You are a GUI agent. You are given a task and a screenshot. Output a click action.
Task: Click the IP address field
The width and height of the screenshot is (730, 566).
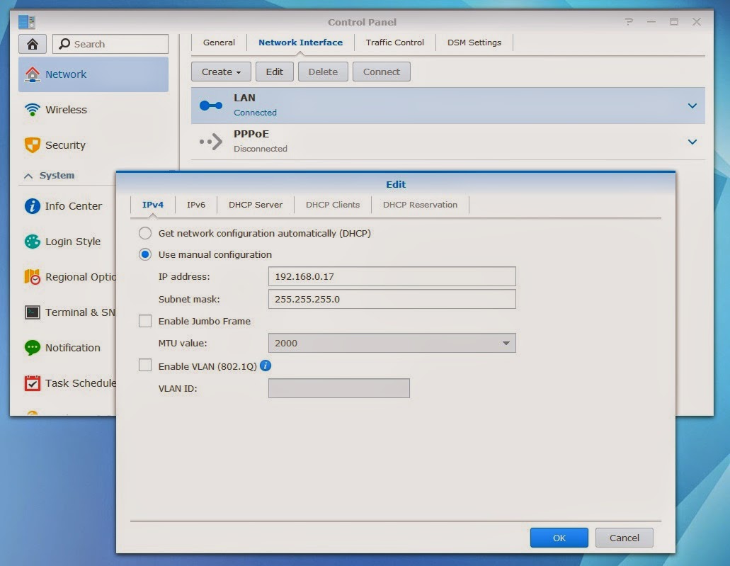392,276
